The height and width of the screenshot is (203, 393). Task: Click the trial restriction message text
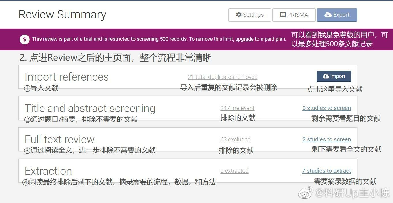(x=133, y=39)
